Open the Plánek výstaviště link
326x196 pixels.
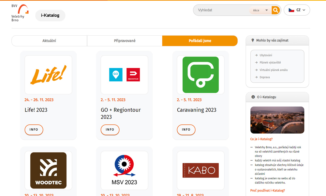pyautogui.click(x=270, y=62)
